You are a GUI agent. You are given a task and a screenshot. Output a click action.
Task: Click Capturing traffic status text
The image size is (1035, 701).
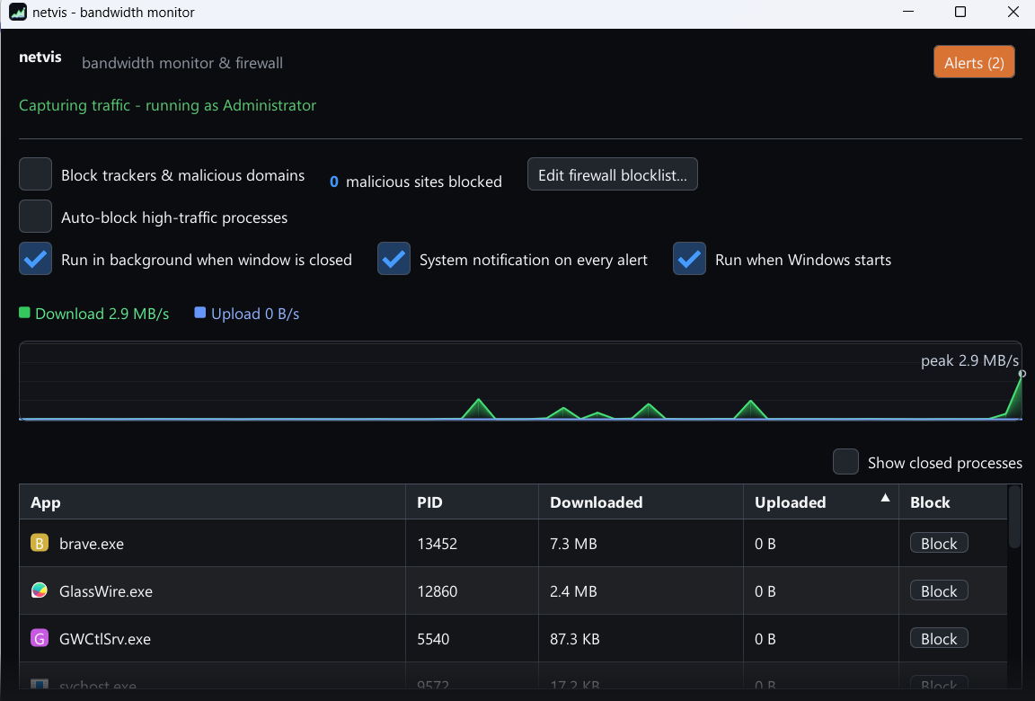pyautogui.click(x=168, y=105)
